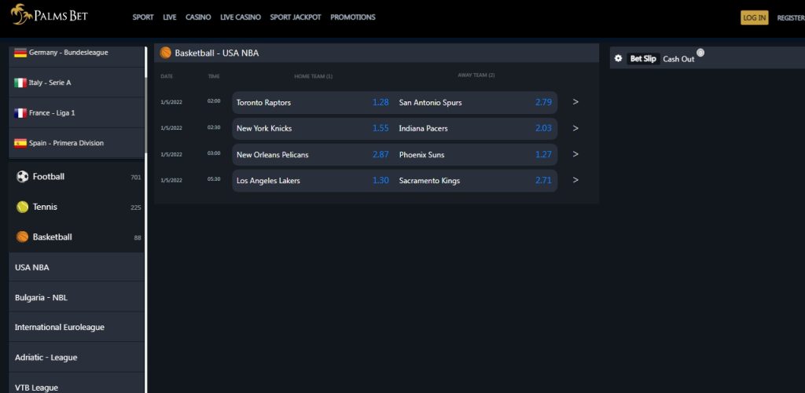This screenshot has width=805, height=393.
Task: Open France - Liga 1 league
Action: coord(76,113)
